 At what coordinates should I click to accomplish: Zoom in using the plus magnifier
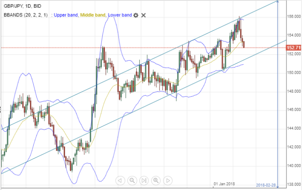coord(156,181)
